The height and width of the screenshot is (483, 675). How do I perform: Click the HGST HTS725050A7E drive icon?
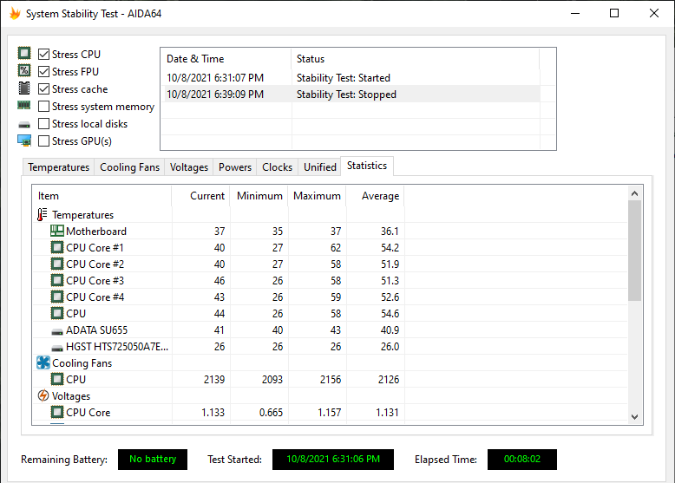56,348
